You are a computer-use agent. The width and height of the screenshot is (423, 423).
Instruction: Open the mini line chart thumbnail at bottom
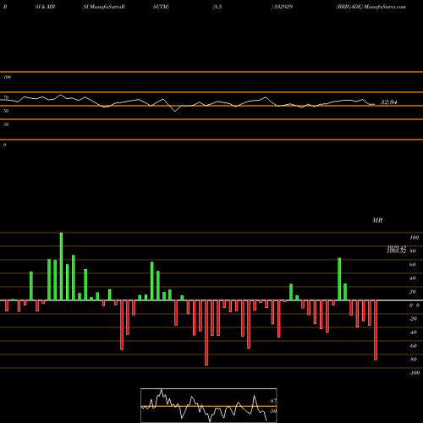[x=209, y=405]
